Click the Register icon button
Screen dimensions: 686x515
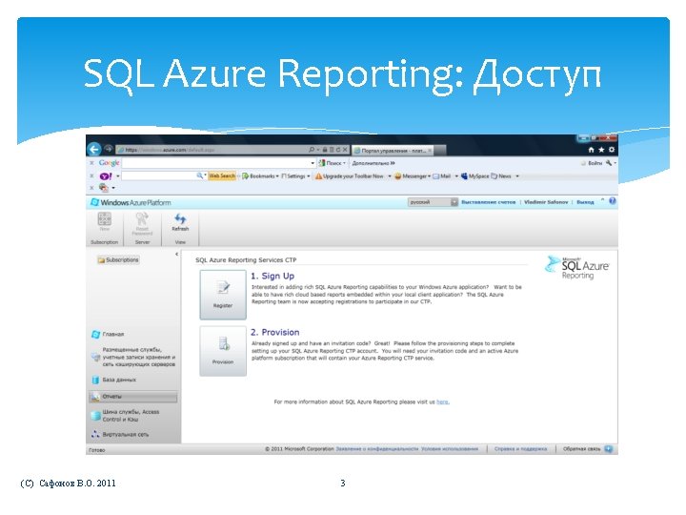(223, 295)
